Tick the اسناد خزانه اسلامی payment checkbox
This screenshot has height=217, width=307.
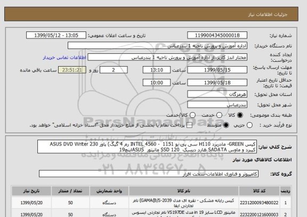[x=189, y=125]
